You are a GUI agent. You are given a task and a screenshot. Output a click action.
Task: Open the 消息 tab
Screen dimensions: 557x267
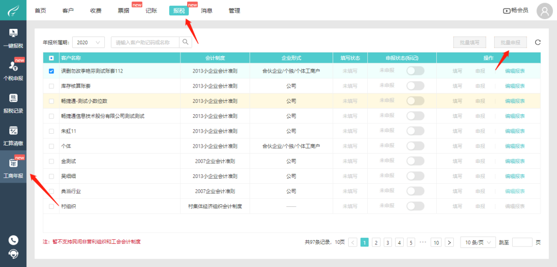[207, 11]
